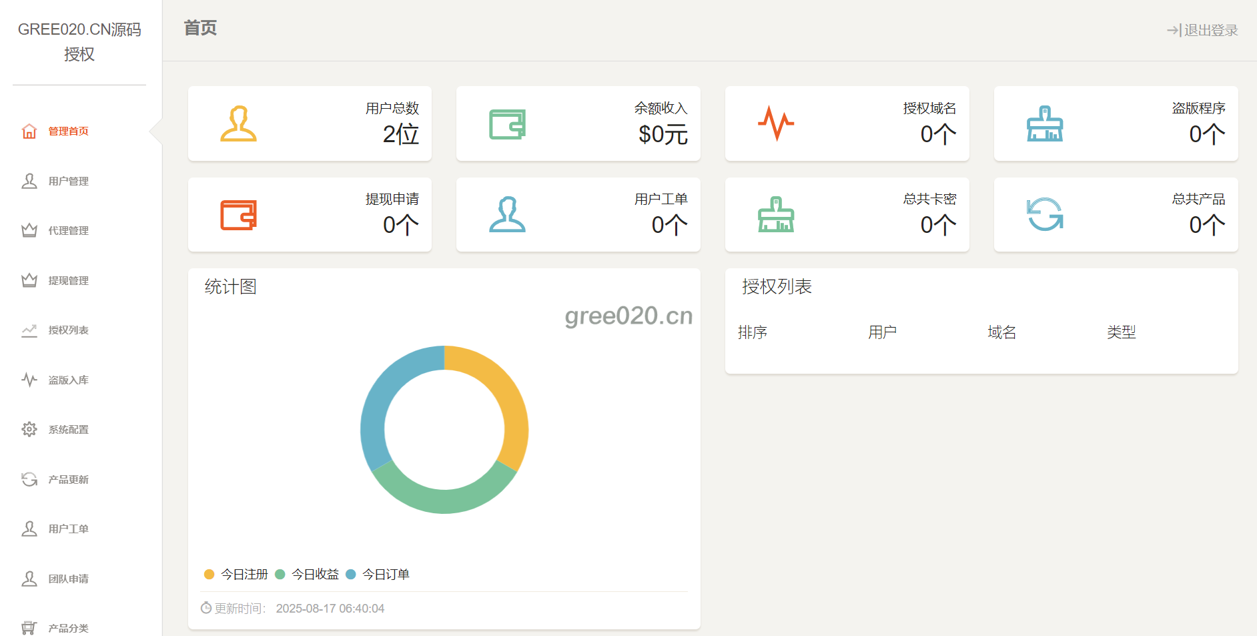Click the home icon for 管理首页

point(29,131)
